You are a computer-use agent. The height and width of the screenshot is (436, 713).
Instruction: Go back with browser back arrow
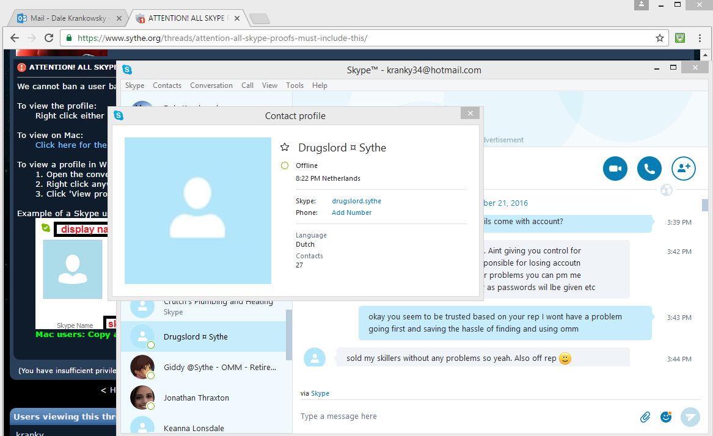(x=15, y=38)
